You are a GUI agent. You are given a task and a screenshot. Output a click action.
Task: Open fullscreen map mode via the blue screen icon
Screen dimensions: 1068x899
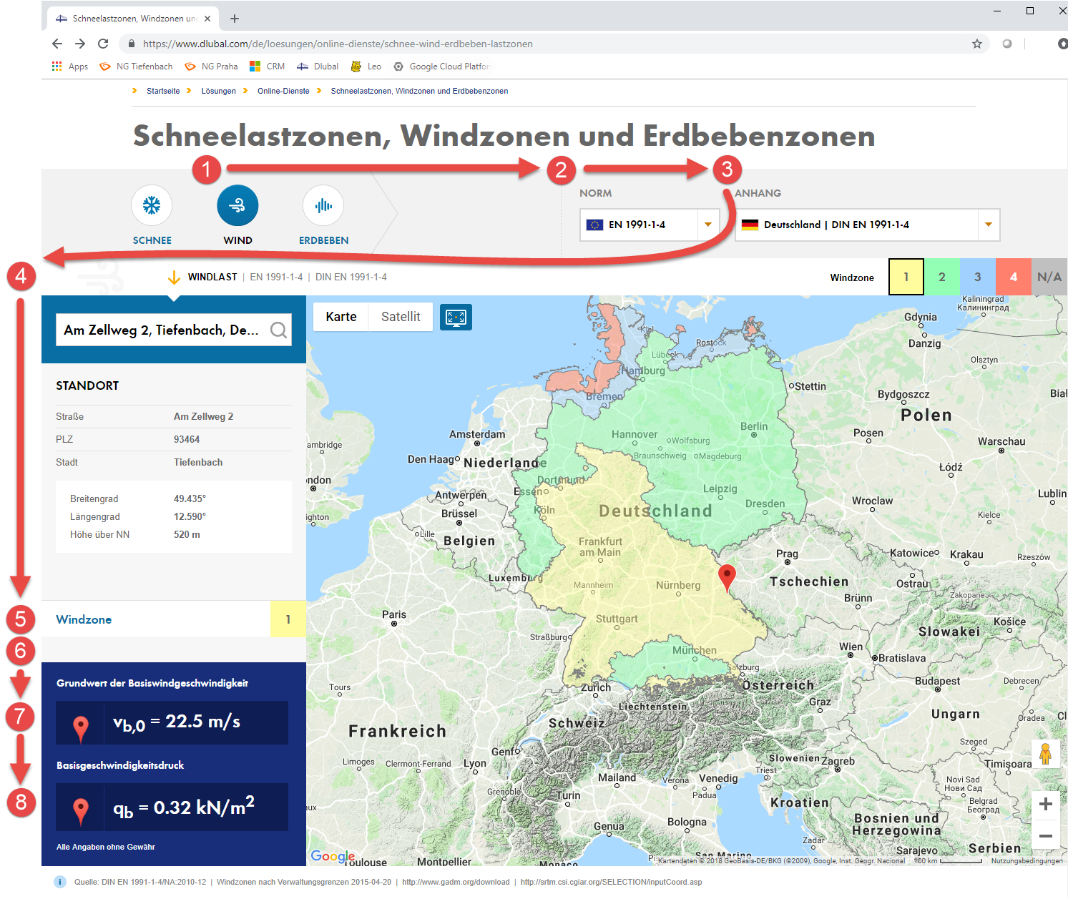[456, 317]
